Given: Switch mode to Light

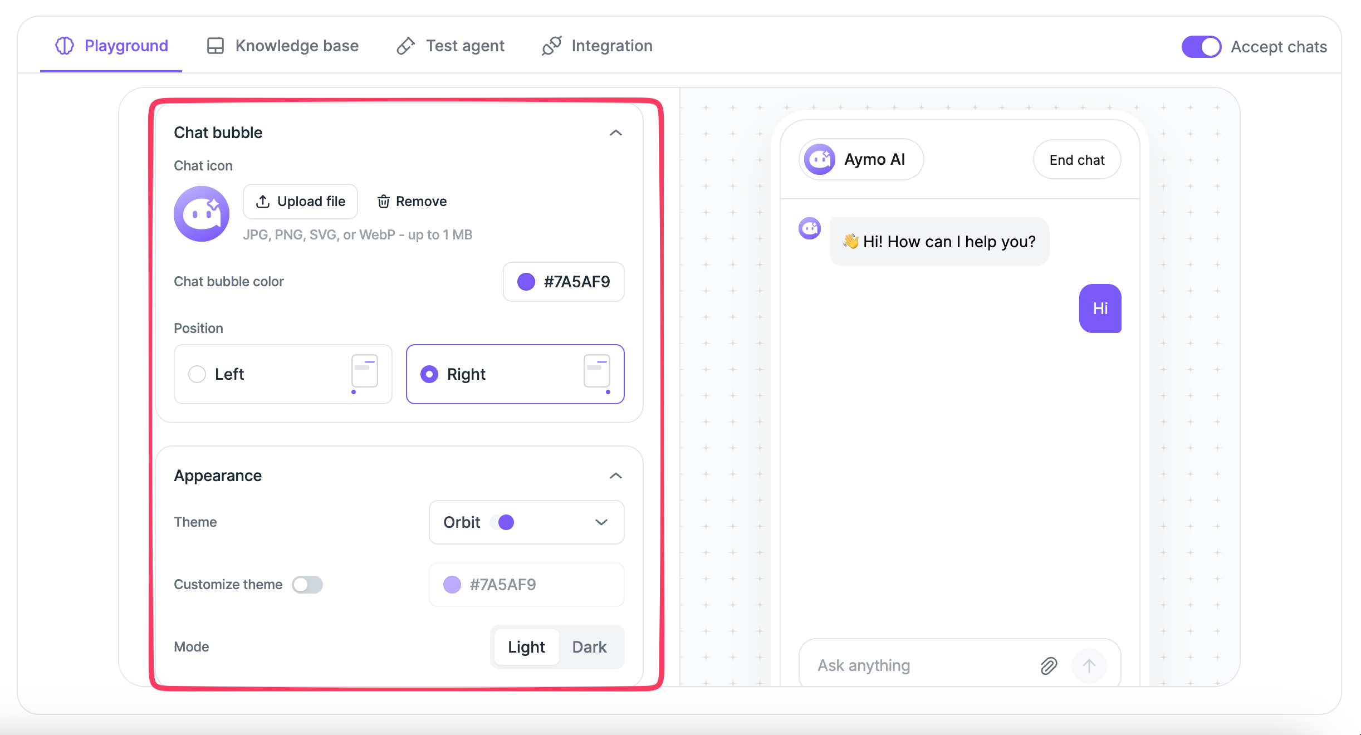Looking at the screenshot, I should click(526, 647).
